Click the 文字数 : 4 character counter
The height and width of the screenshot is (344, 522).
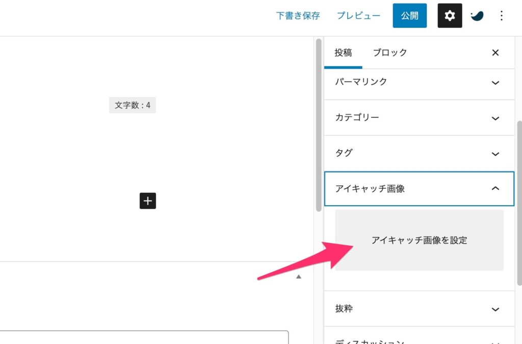point(133,105)
